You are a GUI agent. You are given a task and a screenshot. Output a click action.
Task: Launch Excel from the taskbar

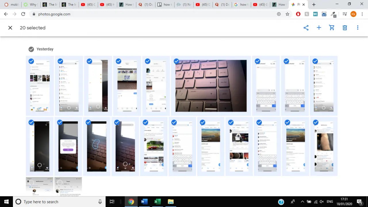coord(157,202)
